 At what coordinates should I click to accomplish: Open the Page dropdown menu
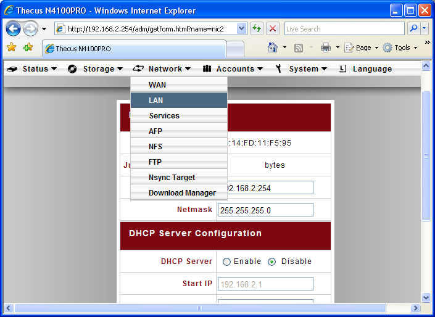(361, 47)
